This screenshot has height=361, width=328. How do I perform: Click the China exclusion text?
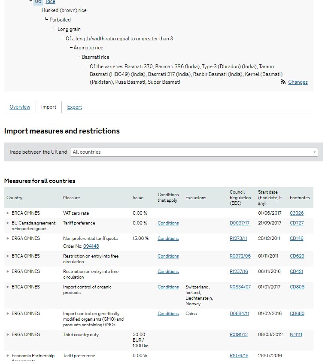(x=191, y=314)
